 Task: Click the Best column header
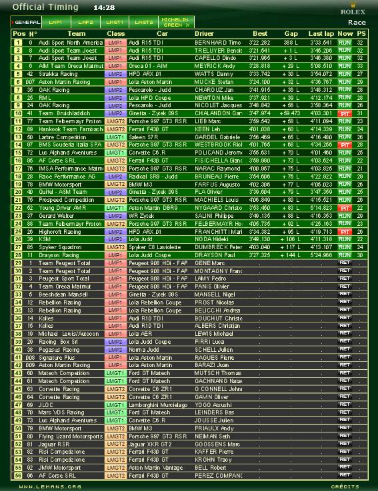point(260,33)
